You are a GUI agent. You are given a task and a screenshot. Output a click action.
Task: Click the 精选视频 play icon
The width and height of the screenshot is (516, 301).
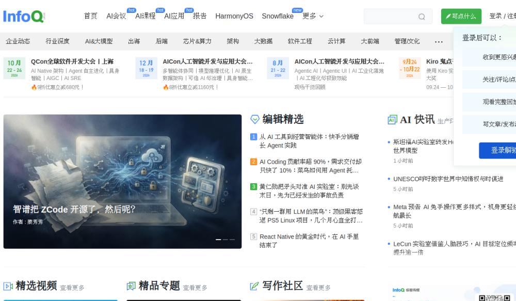pyautogui.click(x=8, y=286)
